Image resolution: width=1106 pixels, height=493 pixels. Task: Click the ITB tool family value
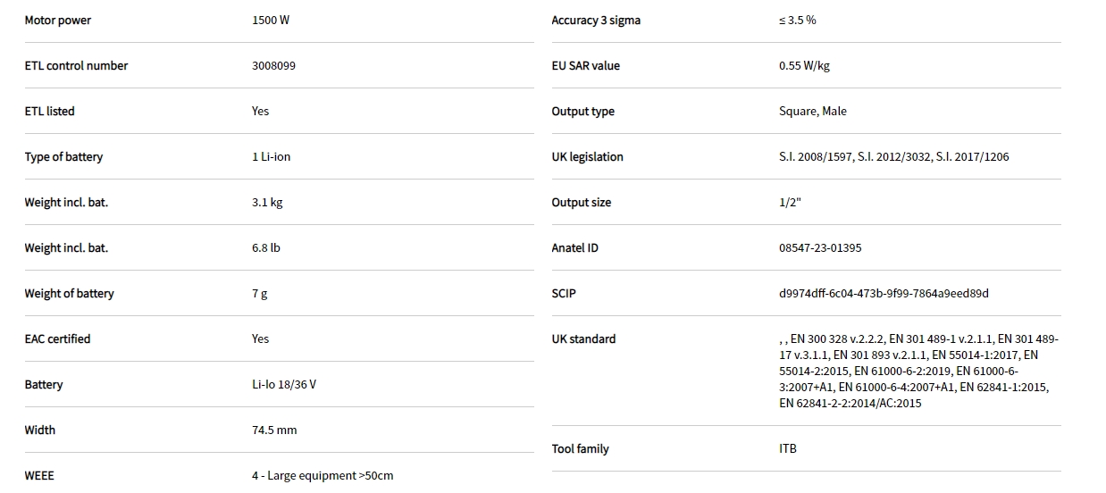tap(788, 449)
